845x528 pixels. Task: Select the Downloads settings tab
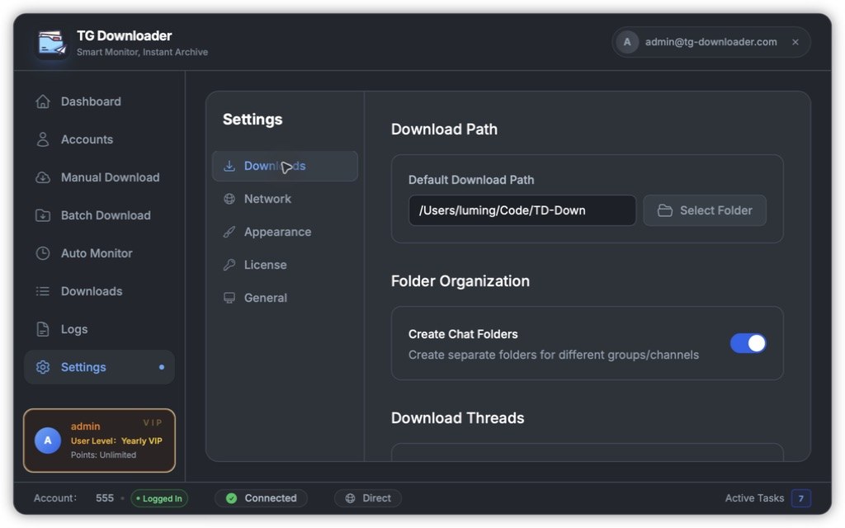285,166
